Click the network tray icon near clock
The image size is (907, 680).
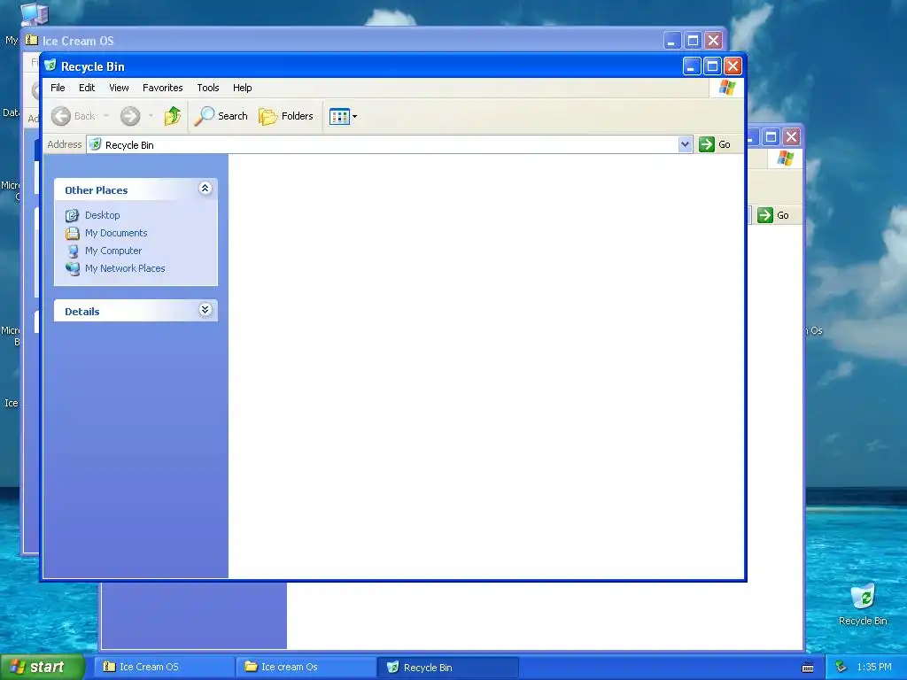[x=841, y=668]
